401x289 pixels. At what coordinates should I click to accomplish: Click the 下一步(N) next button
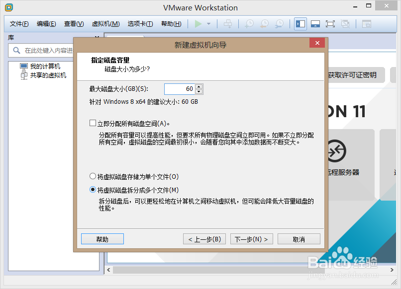click(x=252, y=239)
